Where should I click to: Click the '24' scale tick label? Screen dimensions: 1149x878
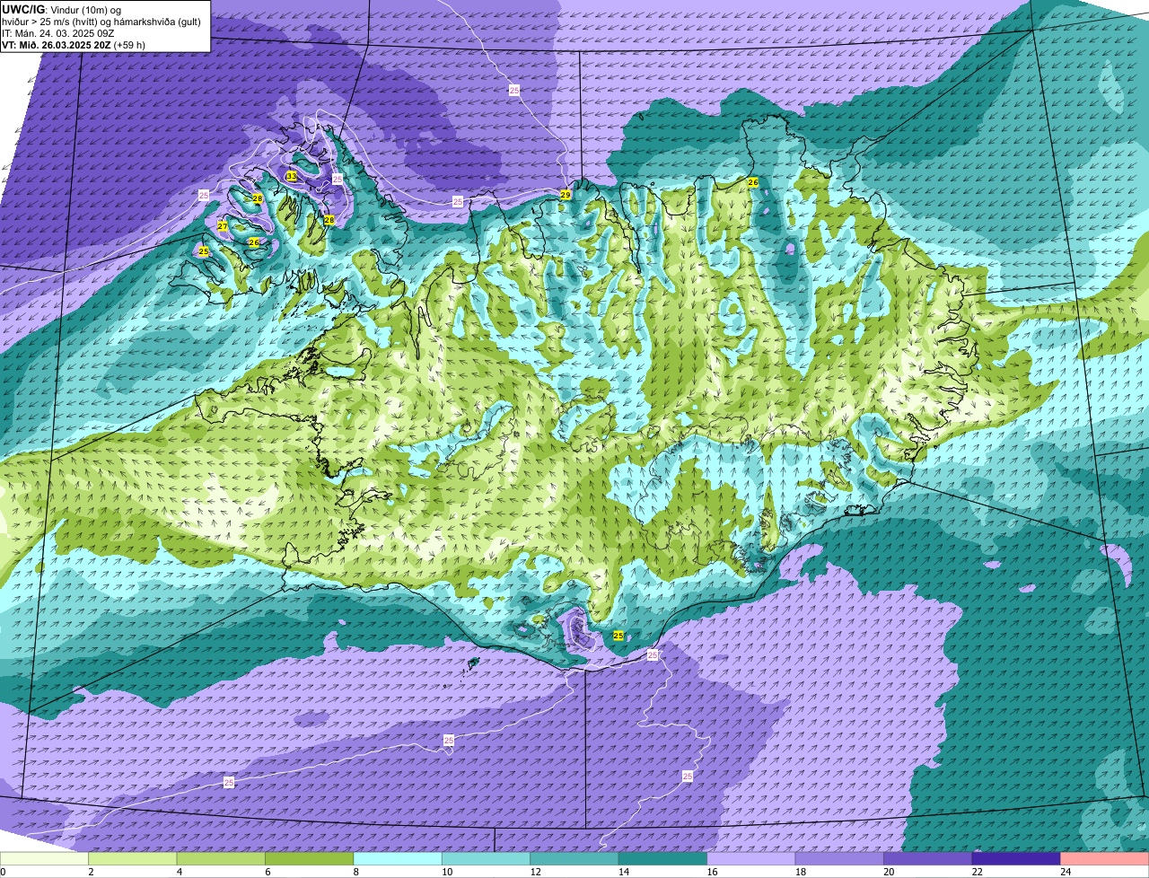1065,872
